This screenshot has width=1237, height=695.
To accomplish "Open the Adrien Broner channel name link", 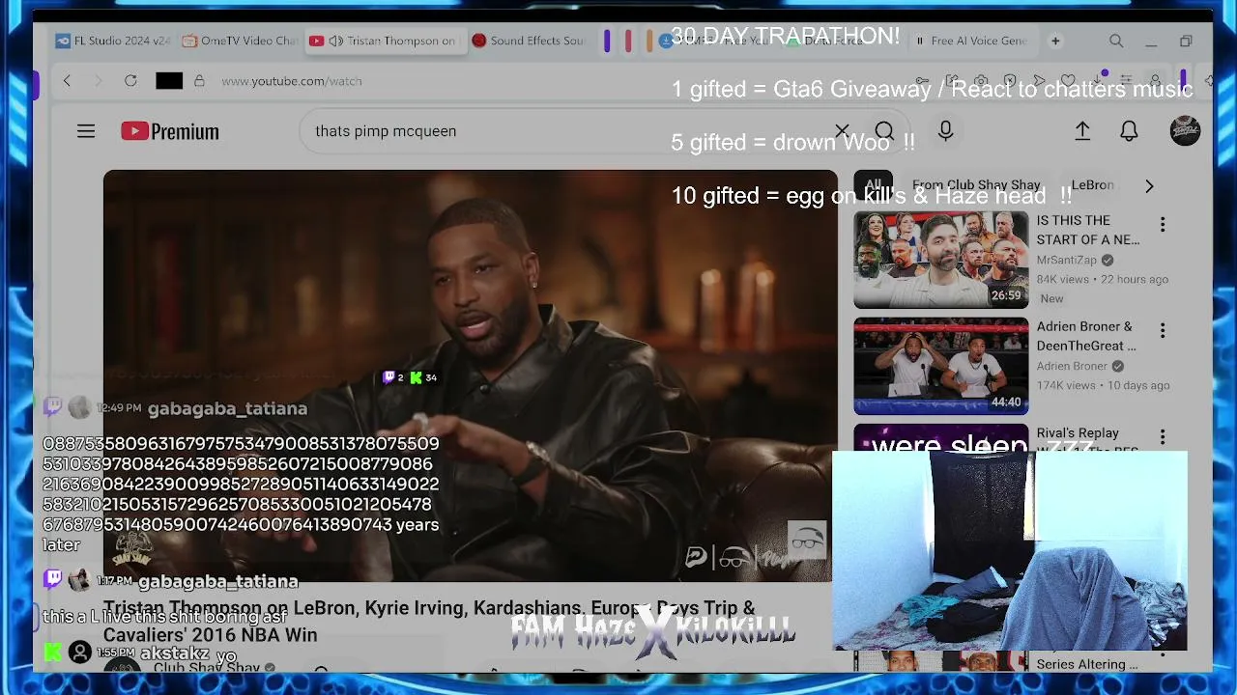I will coord(1072,366).
